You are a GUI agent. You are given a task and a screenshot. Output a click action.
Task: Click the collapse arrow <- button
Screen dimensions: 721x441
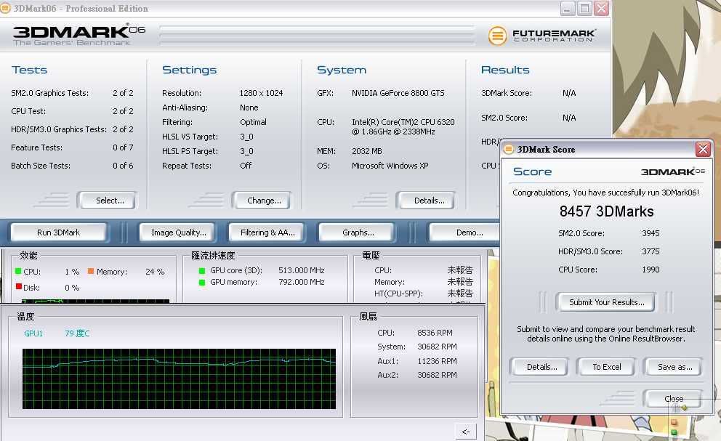(466, 432)
